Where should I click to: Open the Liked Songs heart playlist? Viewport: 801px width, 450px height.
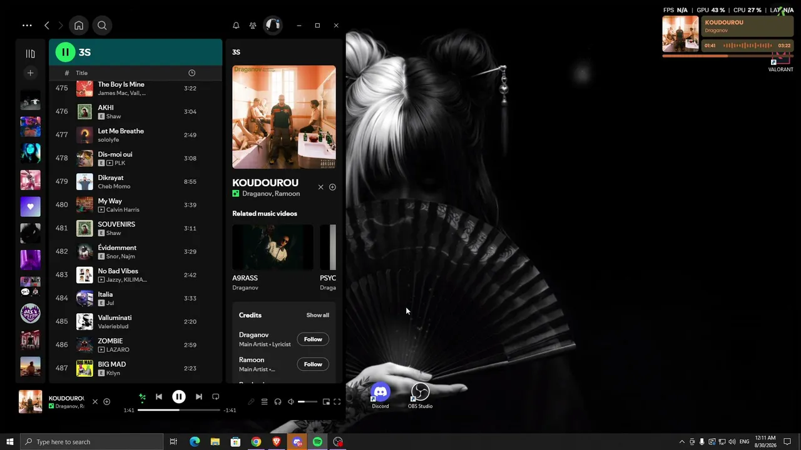pyautogui.click(x=30, y=206)
